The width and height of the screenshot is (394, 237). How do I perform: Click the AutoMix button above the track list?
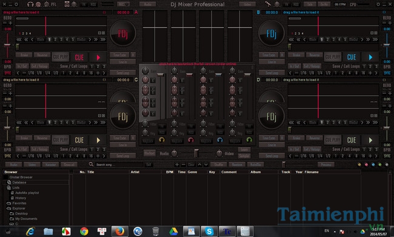(x=256, y=165)
